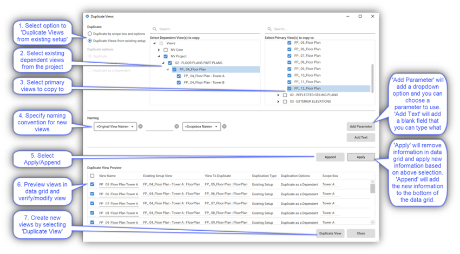Toggle NV Project checkbox
The height and width of the screenshot is (254, 460).
pos(166,56)
